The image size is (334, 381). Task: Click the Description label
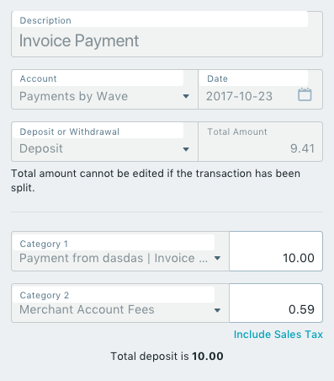click(x=45, y=20)
